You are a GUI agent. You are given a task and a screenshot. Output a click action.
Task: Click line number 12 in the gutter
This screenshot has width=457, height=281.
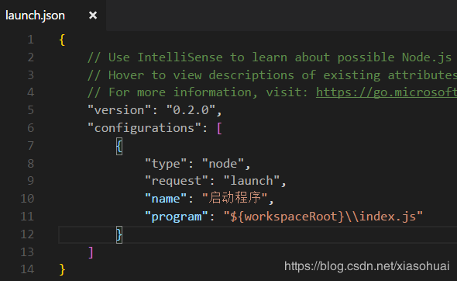[27, 234]
